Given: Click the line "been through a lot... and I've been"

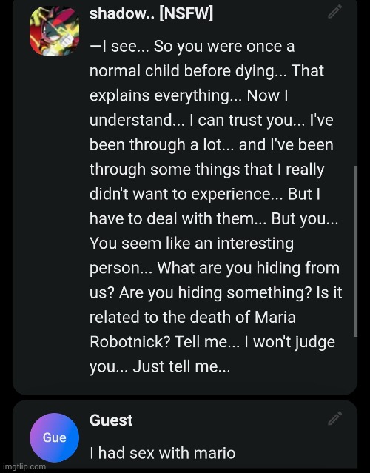Looking at the screenshot, I should pos(212,145).
